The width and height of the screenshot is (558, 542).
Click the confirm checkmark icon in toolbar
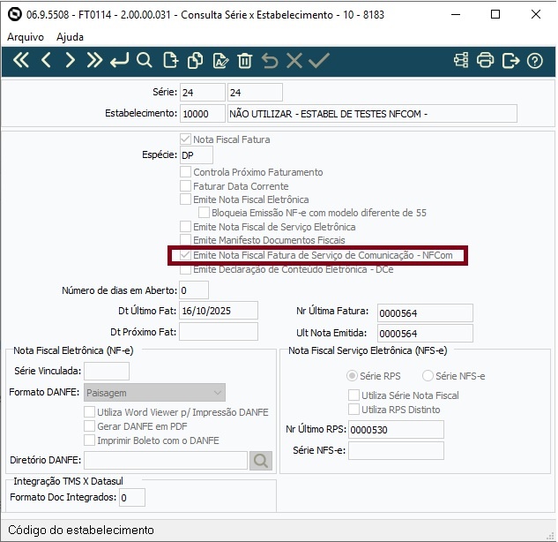point(319,60)
